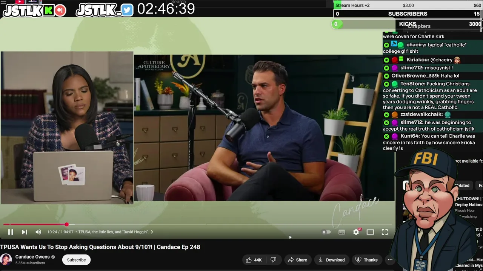This screenshot has height=271, width=483.
Task: Expand chapter 'TPUSA, the little lies' chevron
Action: [152, 232]
